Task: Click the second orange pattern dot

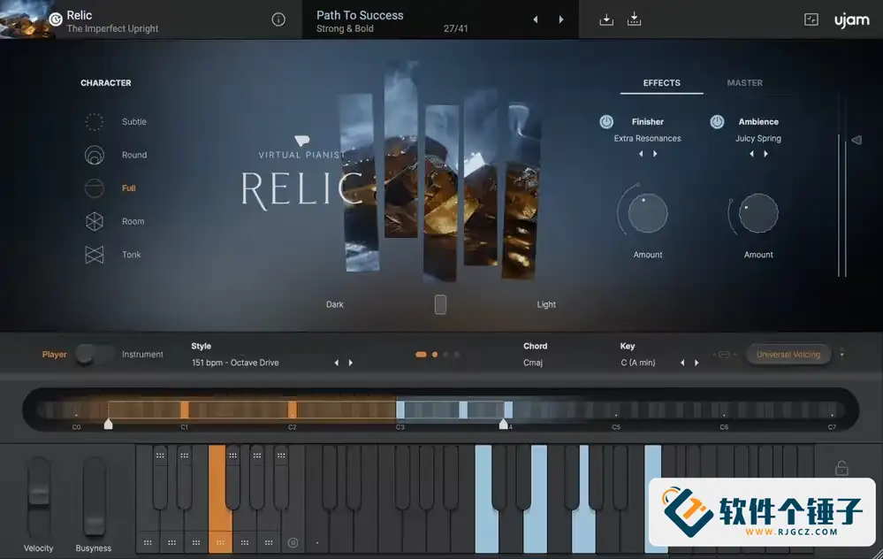Action: pyautogui.click(x=435, y=355)
